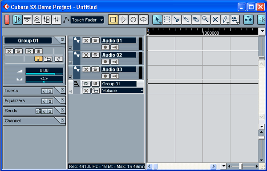Toggle the Equalizers bypass button
This screenshot has width=267, height=171.
[x=50, y=101]
